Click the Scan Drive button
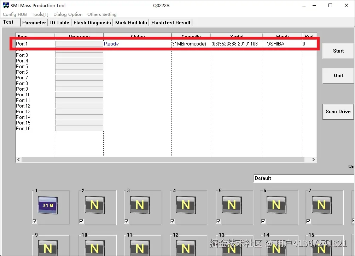 [x=338, y=111]
